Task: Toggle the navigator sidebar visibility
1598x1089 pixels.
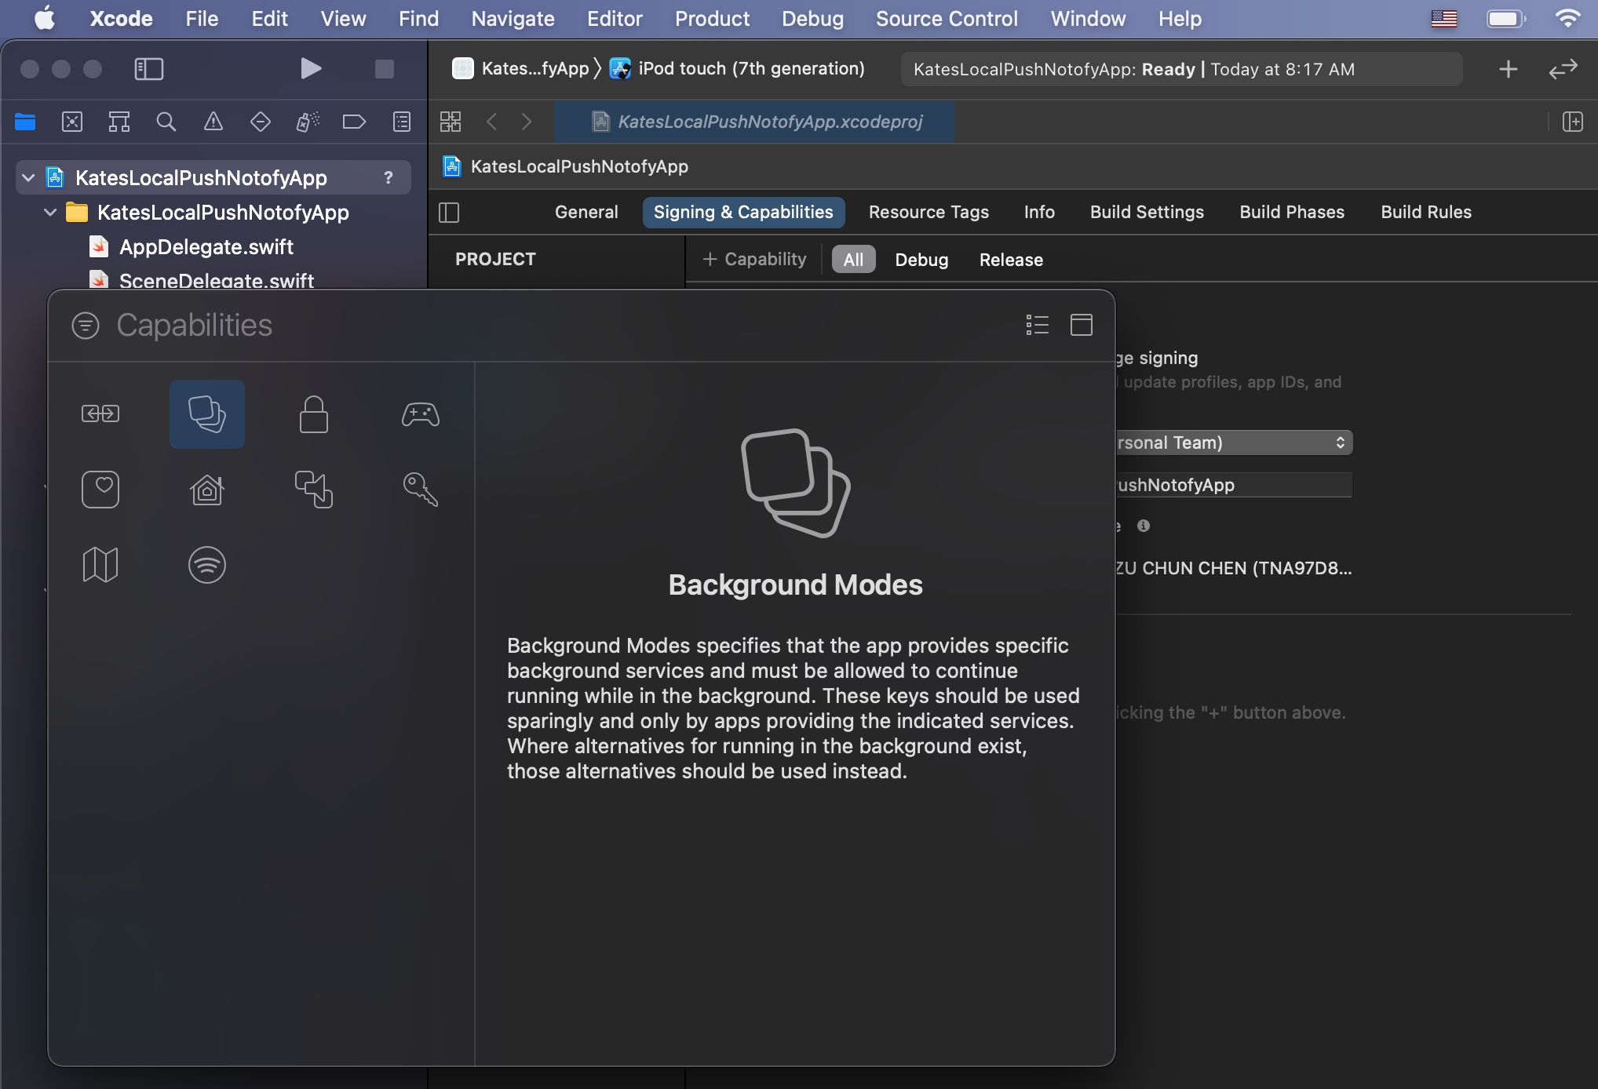Action: (149, 69)
